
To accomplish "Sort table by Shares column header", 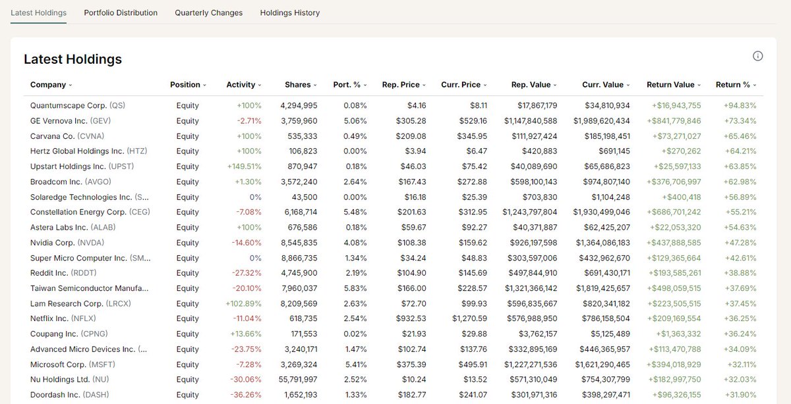I will pos(301,85).
